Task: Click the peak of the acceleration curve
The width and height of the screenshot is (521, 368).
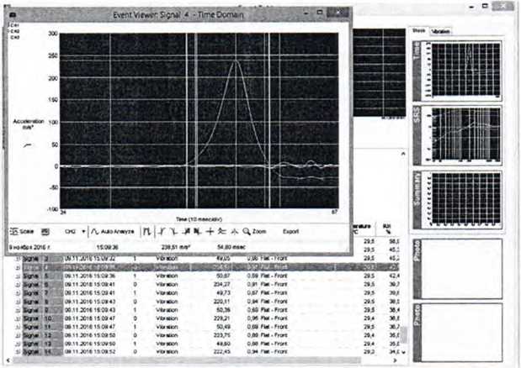Action: [236, 60]
